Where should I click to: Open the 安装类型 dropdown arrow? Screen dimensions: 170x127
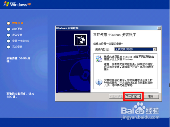pyautogui.click(x=155, y=49)
